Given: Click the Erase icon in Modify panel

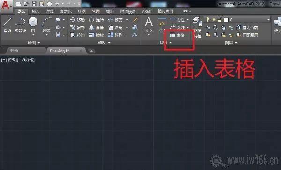Looking at the screenshot, I should (135, 20).
